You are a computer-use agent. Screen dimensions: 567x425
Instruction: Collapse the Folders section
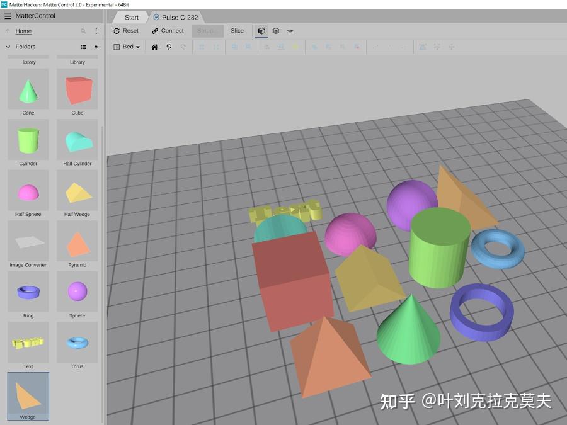[x=9, y=47]
